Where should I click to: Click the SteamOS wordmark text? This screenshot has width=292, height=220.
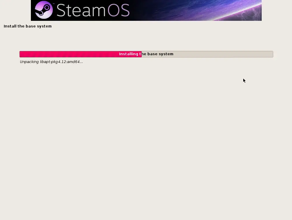(x=93, y=10)
